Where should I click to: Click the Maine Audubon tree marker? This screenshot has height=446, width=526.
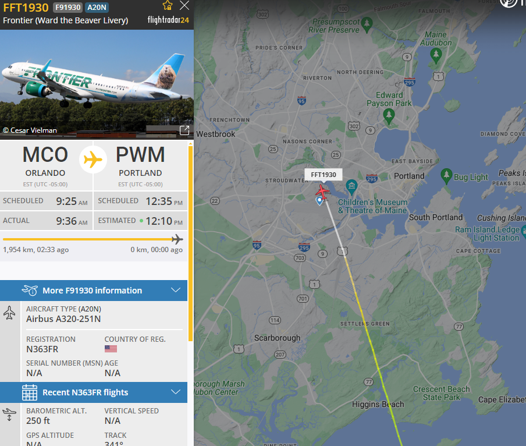pos(436,56)
